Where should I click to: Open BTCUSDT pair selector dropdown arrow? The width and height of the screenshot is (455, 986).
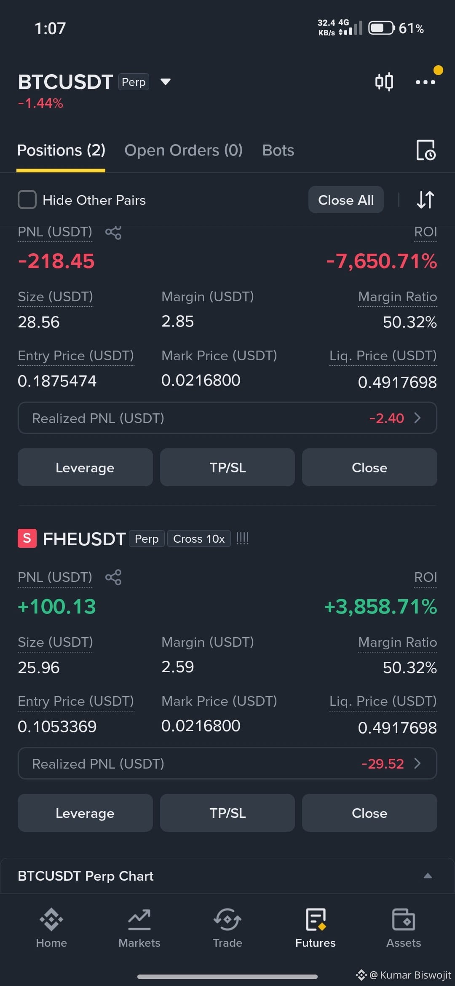coord(166,82)
